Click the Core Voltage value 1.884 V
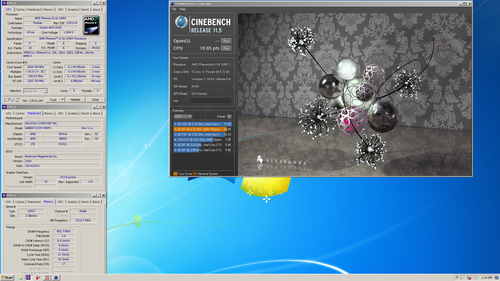The height and width of the screenshot is (281, 500). [x=68, y=32]
